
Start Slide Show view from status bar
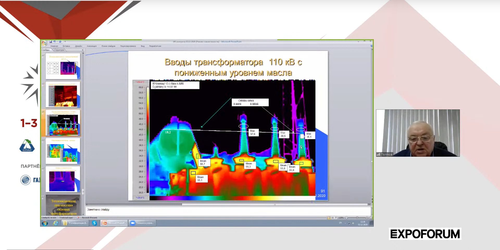point(336,218)
